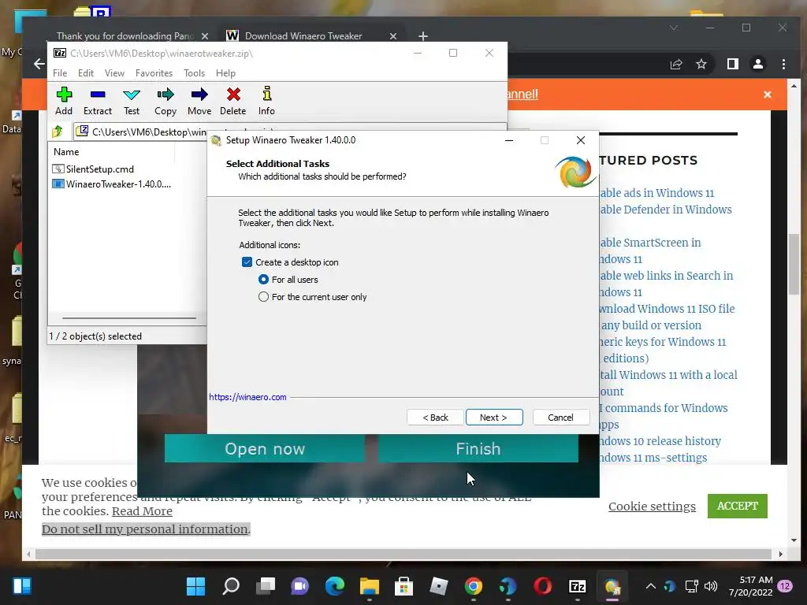The height and width of the screenshot is (605, 807).
Task: Open the widgets icon on taskbar
Action: point(22,586)
